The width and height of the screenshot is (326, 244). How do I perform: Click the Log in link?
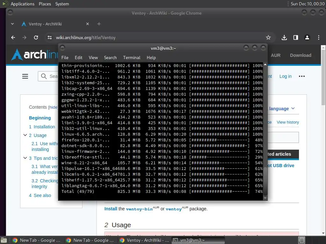(x=285, y=76)
